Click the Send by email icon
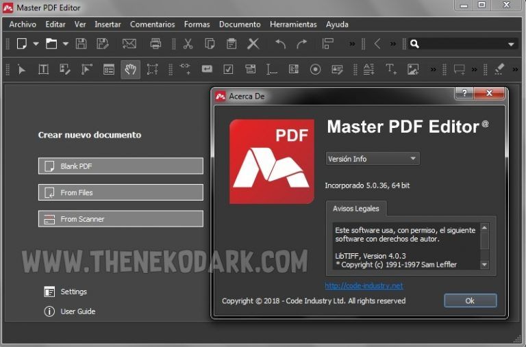526x347 pixels. [x=129, y=44]
